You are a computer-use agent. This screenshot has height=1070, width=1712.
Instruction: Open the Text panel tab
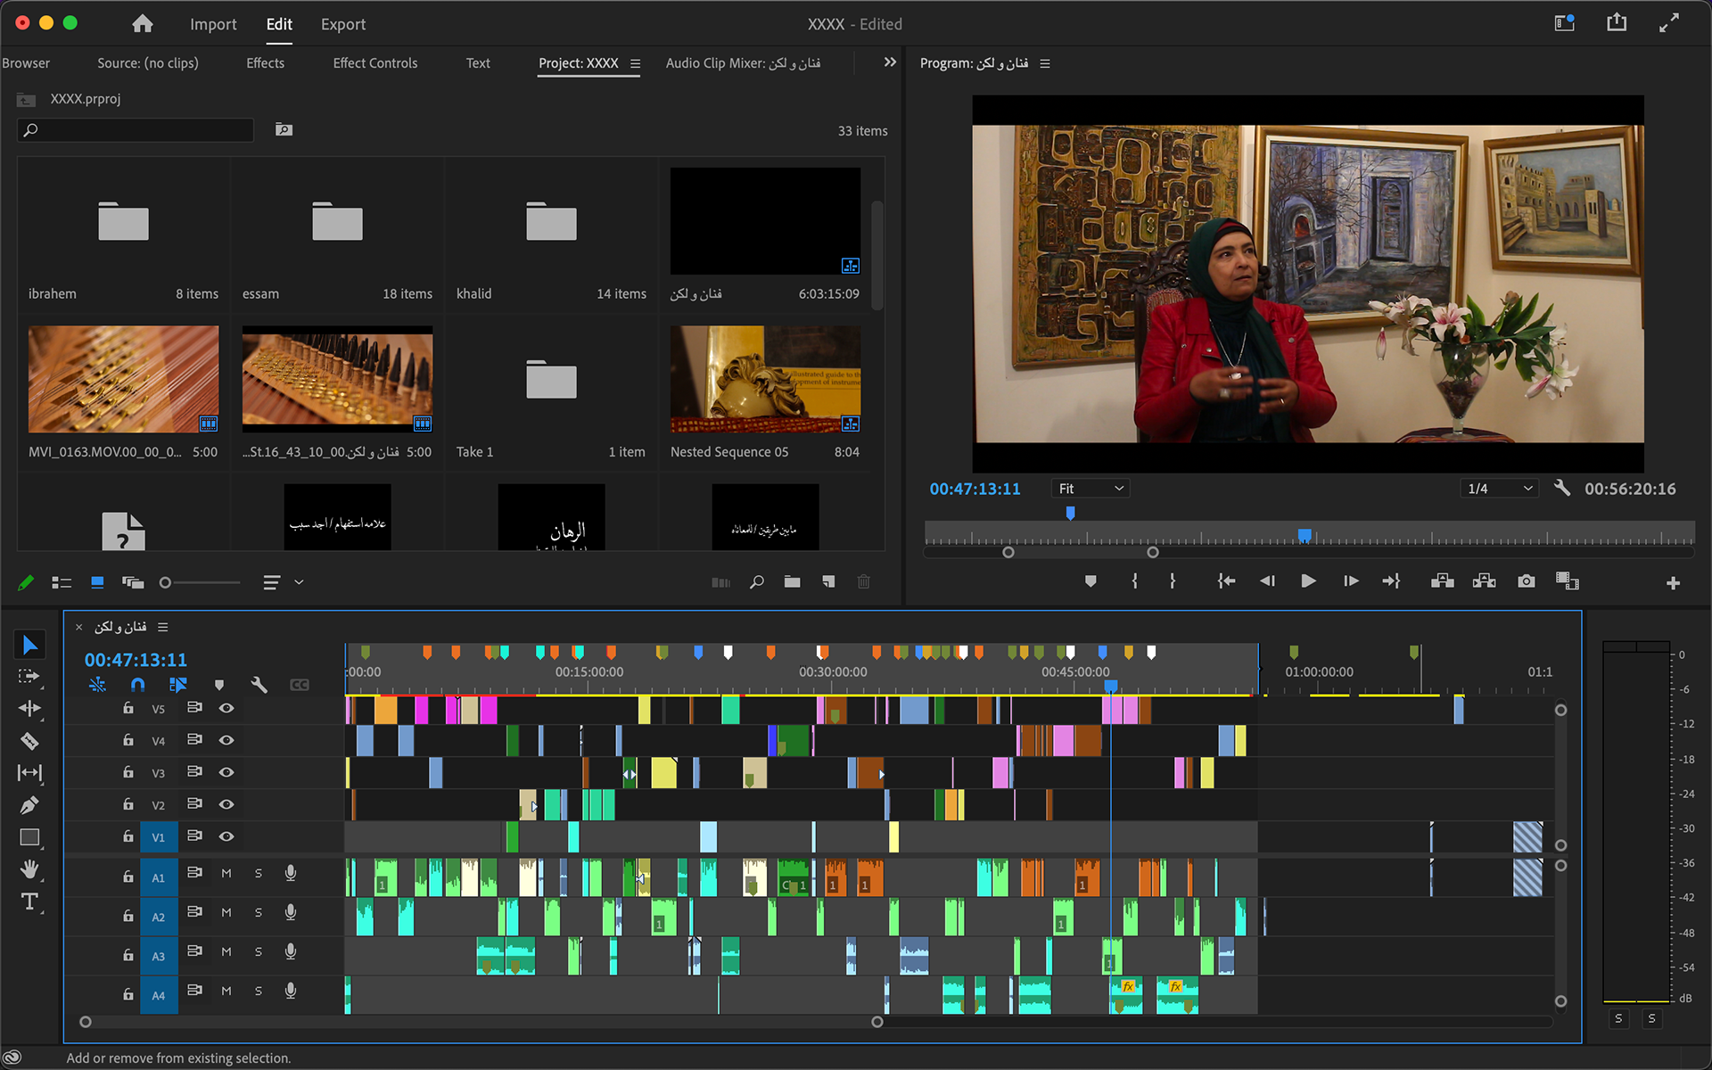(478, 63)
